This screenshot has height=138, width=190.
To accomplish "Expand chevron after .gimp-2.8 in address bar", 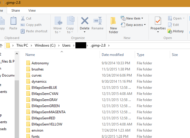I will click(x=109, y=45).
